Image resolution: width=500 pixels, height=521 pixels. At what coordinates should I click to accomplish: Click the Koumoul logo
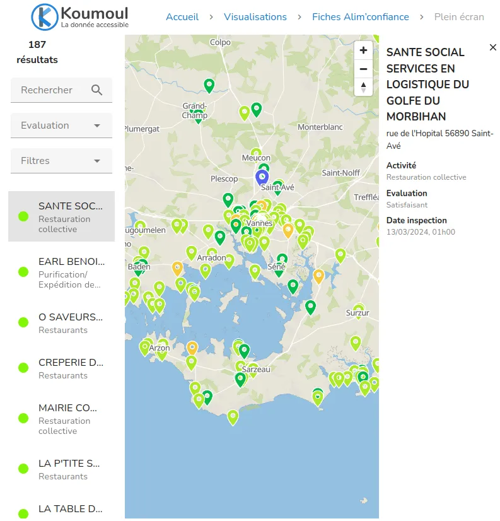click(79, 17)
